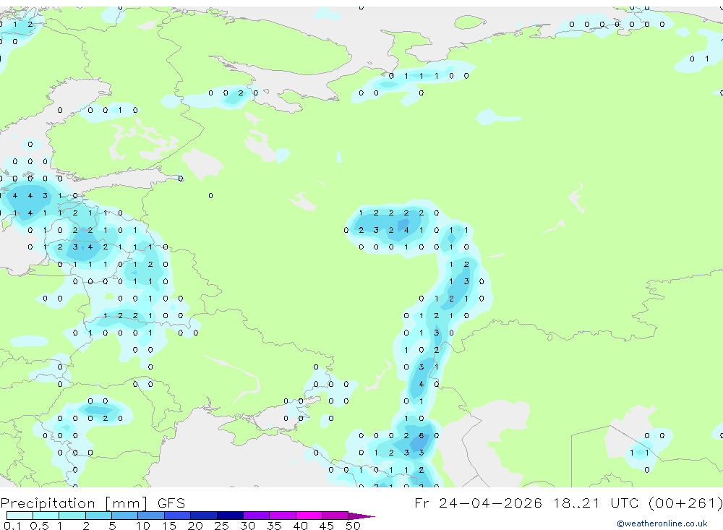Pick the legend swatch between 15 and 20
The width and height of the screenshot is (723, 530).
177,516
